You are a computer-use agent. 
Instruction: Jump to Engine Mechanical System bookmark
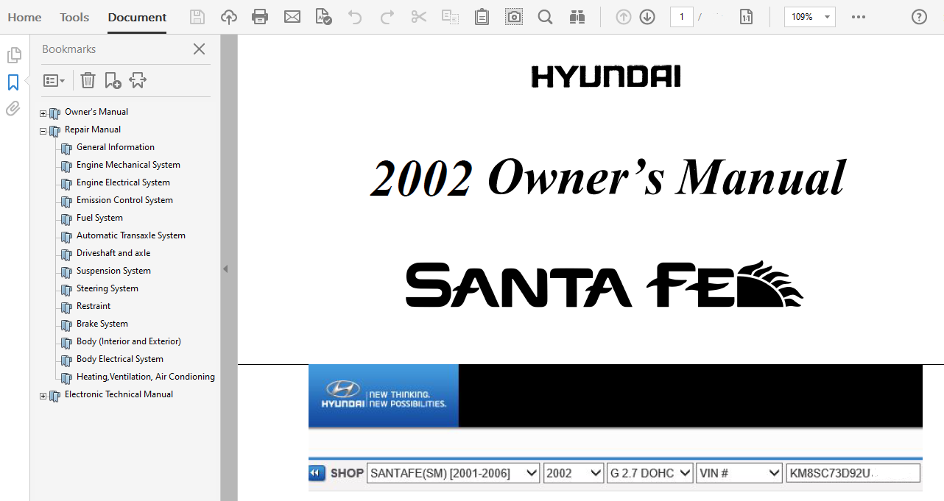(x=128, y=165)
